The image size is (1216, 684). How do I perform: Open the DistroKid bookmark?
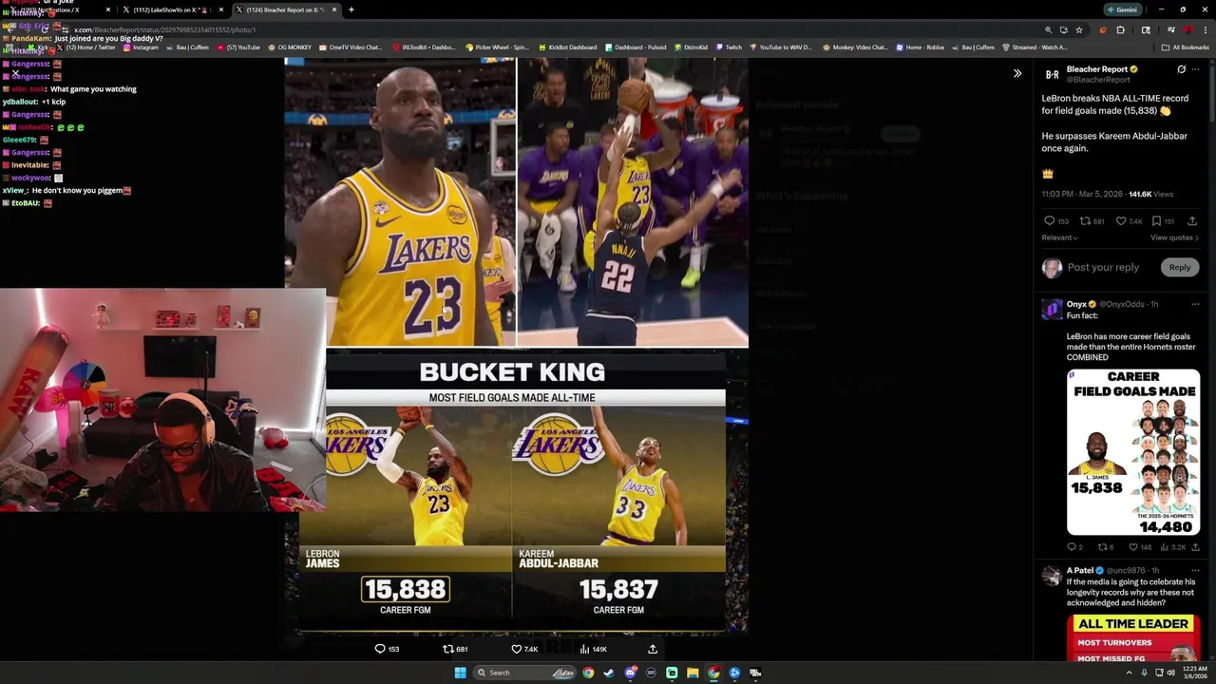pyautogui.click(x=691, y=47)
